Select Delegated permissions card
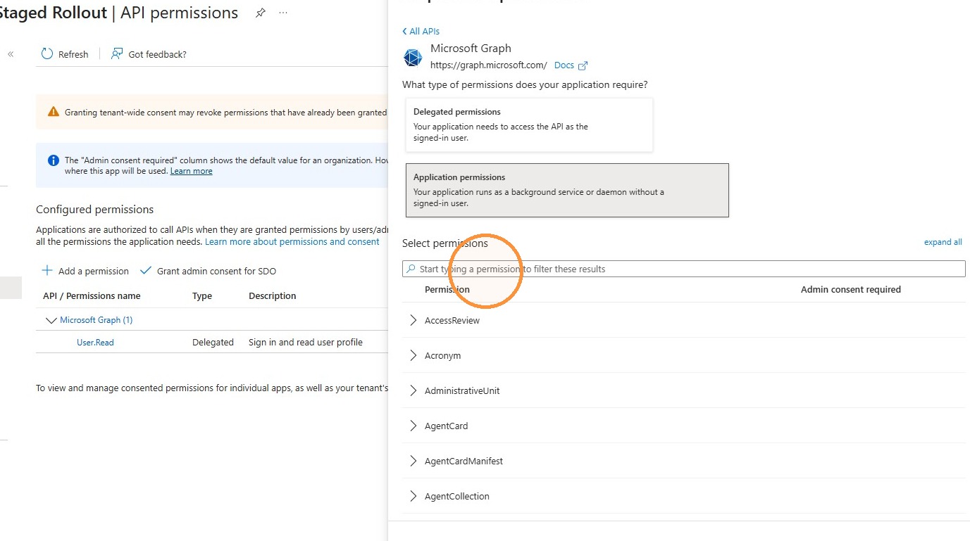Screen dimensions: 970x541 pyautogui.click(x=529, y=125)
